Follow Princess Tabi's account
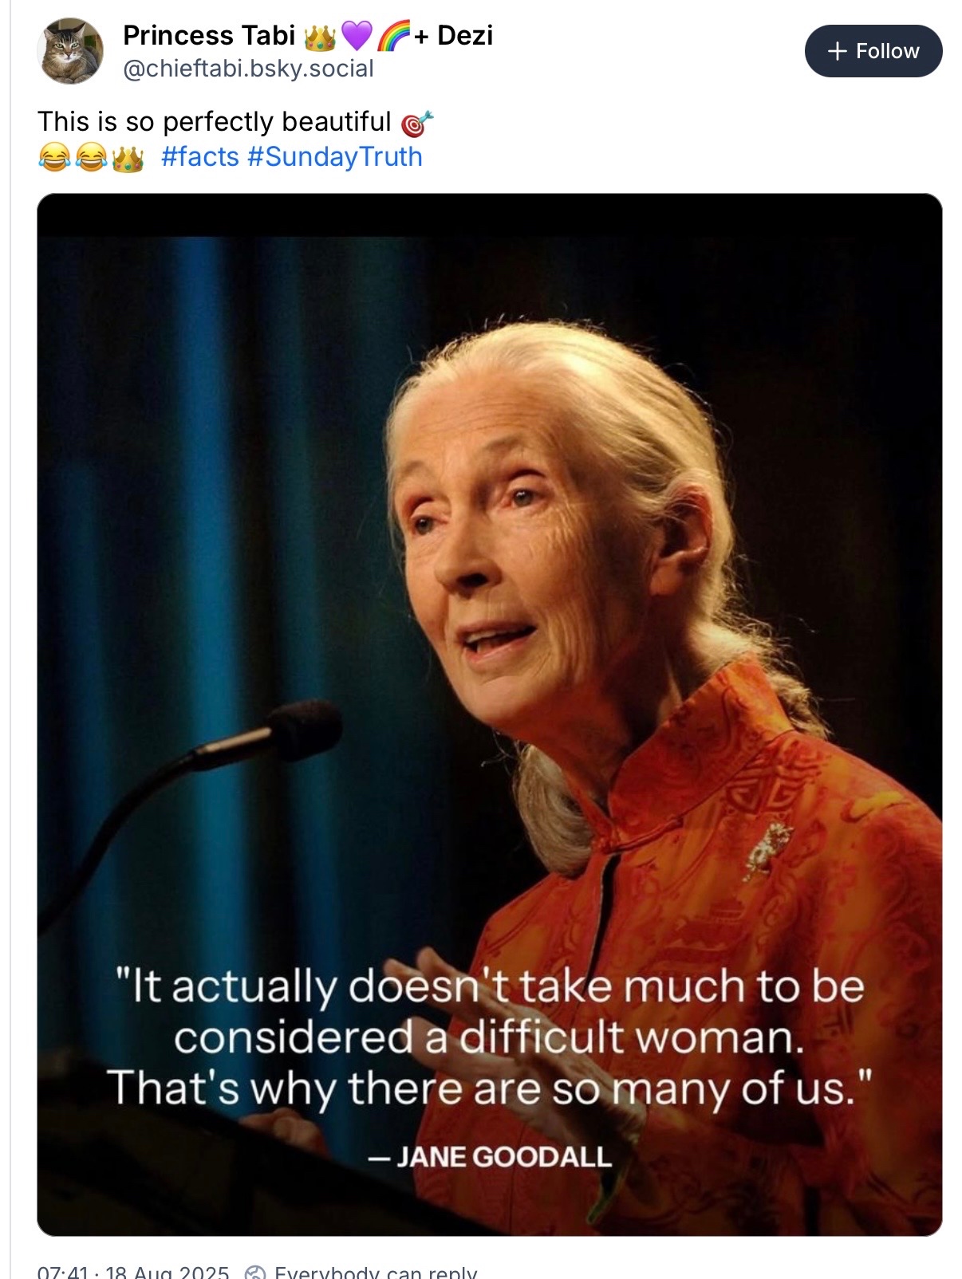Image resolution: width=962 pixels, height=1279 pixels. tap(873, 51)
